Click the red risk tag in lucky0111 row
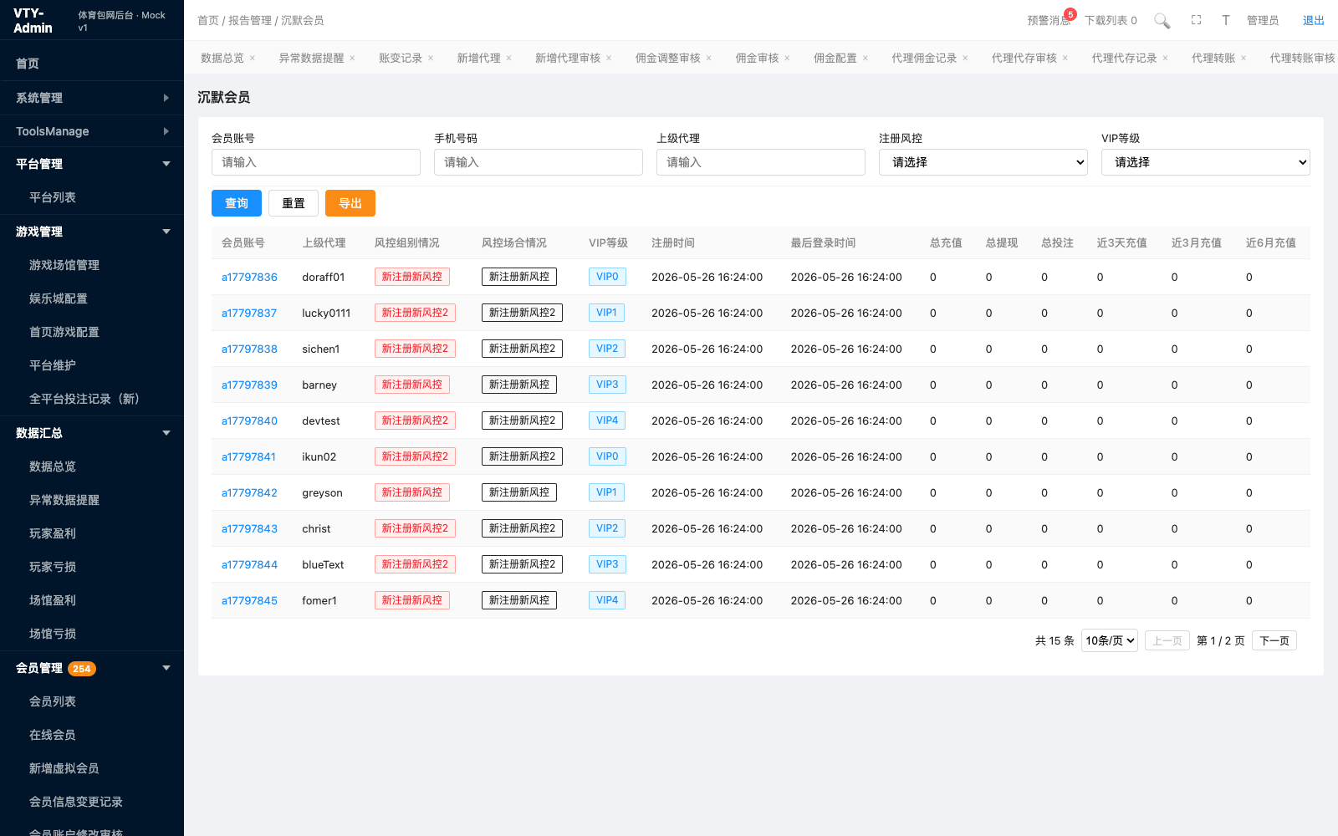This screenshot has width=1338, height=836. [415, 313]
